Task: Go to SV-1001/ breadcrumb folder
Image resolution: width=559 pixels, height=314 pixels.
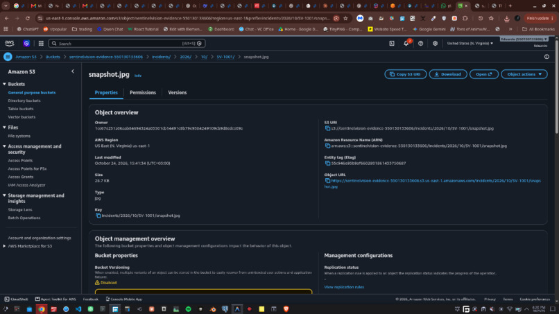Action: [225, 57]
